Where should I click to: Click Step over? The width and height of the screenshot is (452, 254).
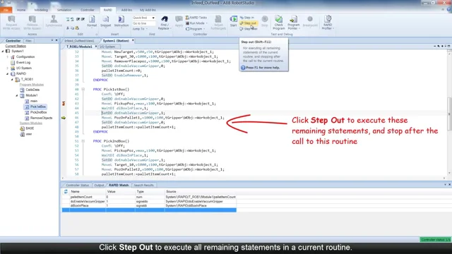[x=249, y=29]
